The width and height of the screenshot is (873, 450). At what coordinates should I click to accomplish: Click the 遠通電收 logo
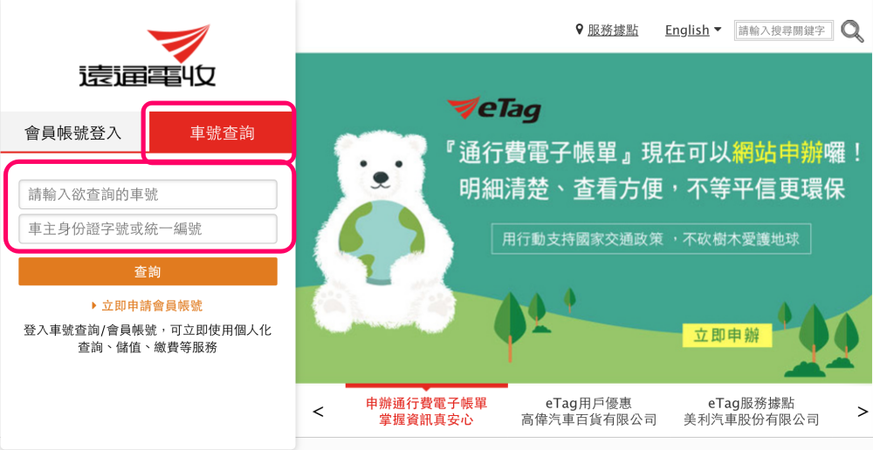pos(147,56)
